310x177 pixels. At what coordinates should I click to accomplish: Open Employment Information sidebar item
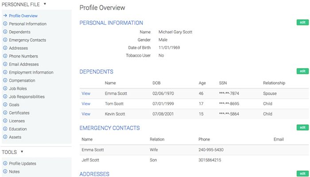click(x=31, y=73)
